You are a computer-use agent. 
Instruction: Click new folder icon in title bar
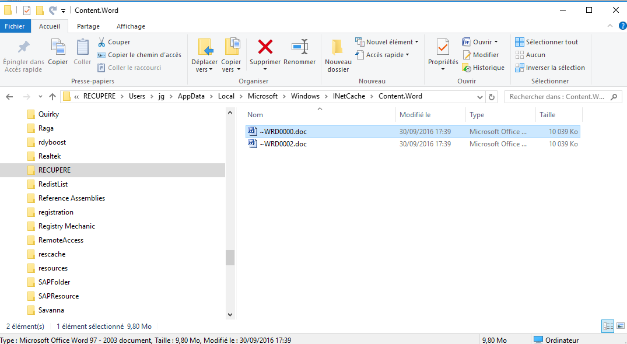[x=40, y=10]
